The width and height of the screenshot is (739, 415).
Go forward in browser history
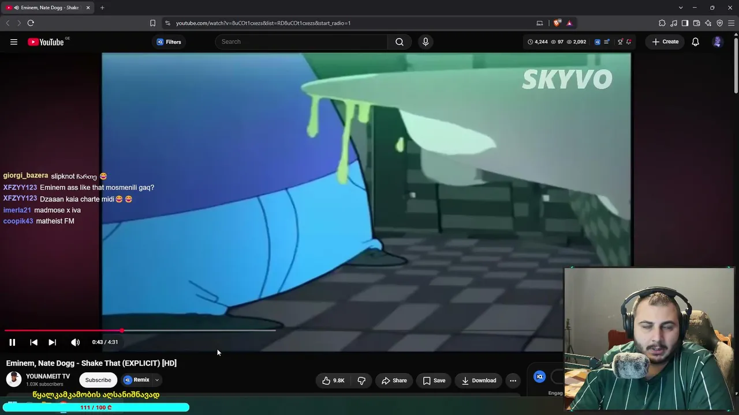(19, 23)
